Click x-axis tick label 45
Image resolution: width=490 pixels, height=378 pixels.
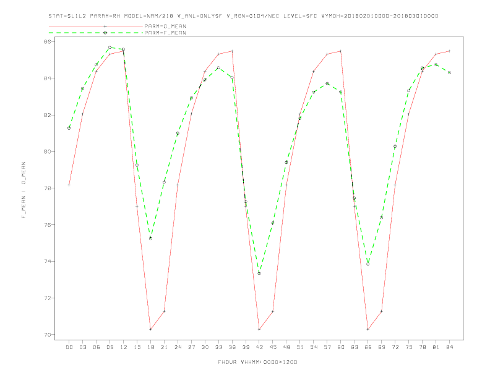point(273,347)
